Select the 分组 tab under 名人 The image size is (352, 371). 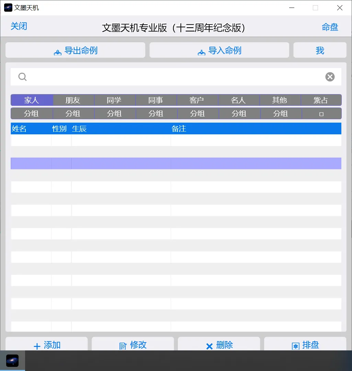point(239,114)
